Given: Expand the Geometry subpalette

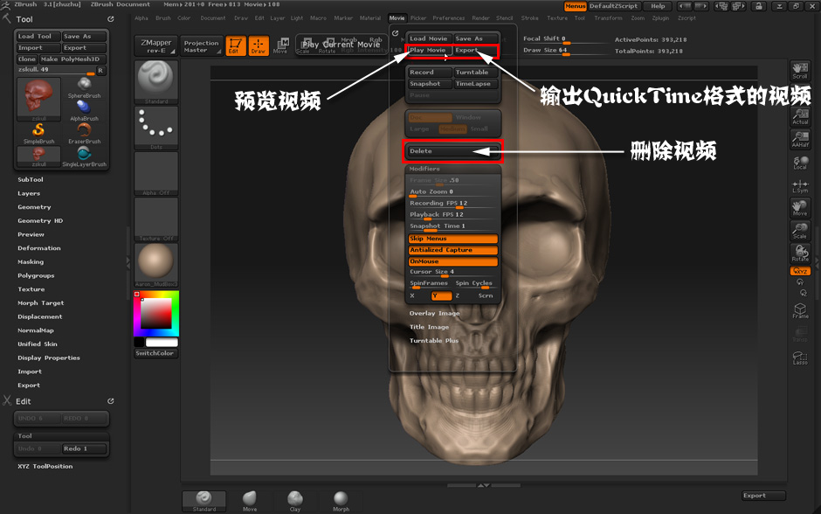Looking at the screenshot, I should 34,207.
